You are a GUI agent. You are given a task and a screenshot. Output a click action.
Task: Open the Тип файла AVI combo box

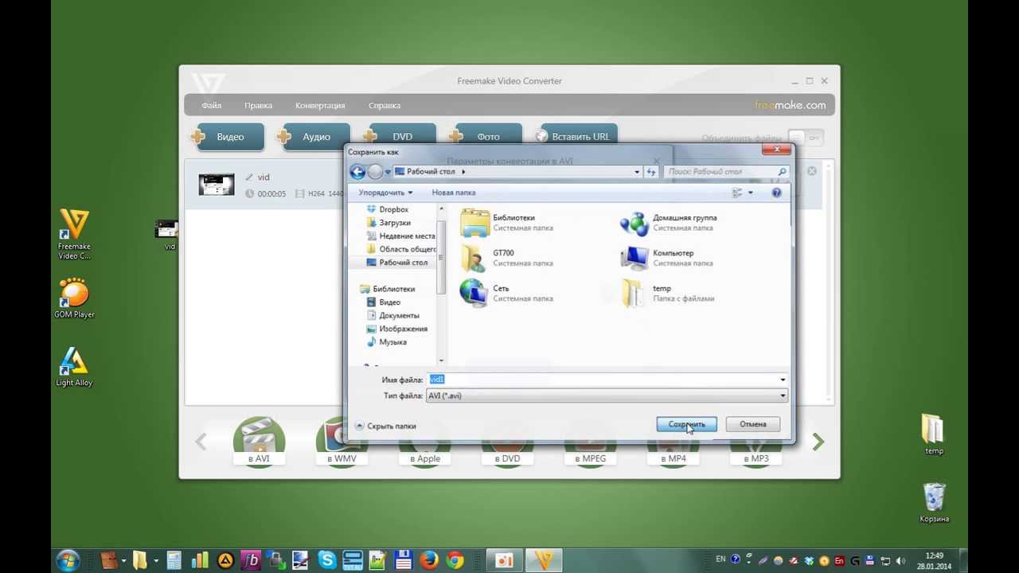pos(607,396)
